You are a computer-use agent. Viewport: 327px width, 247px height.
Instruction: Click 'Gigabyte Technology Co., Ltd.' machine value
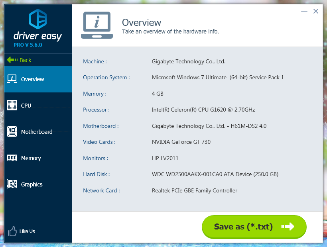(189, 61)
